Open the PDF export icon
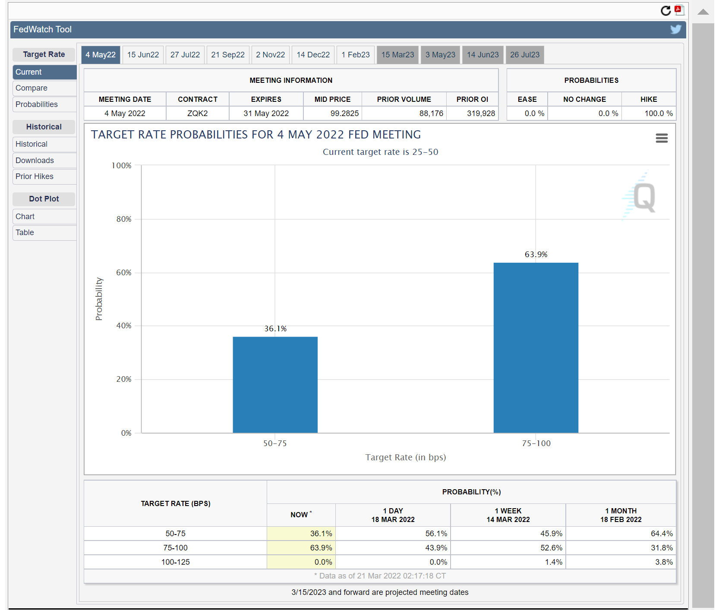This screenshot has height=610, width=719. (679, 10)
